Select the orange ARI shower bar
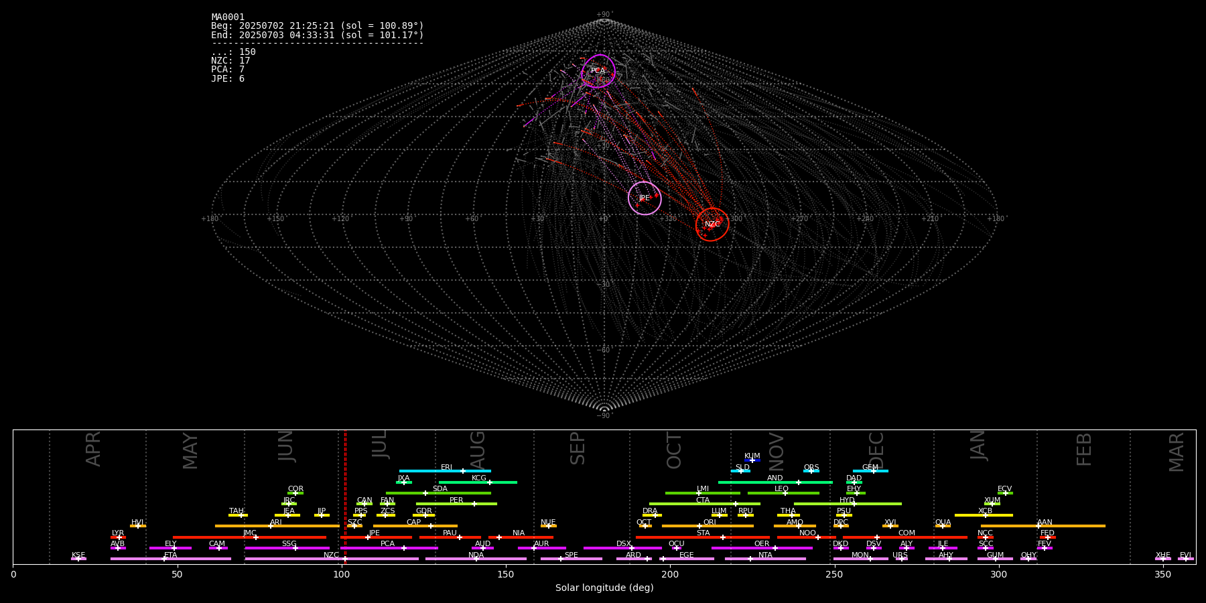 coord(277,526)
